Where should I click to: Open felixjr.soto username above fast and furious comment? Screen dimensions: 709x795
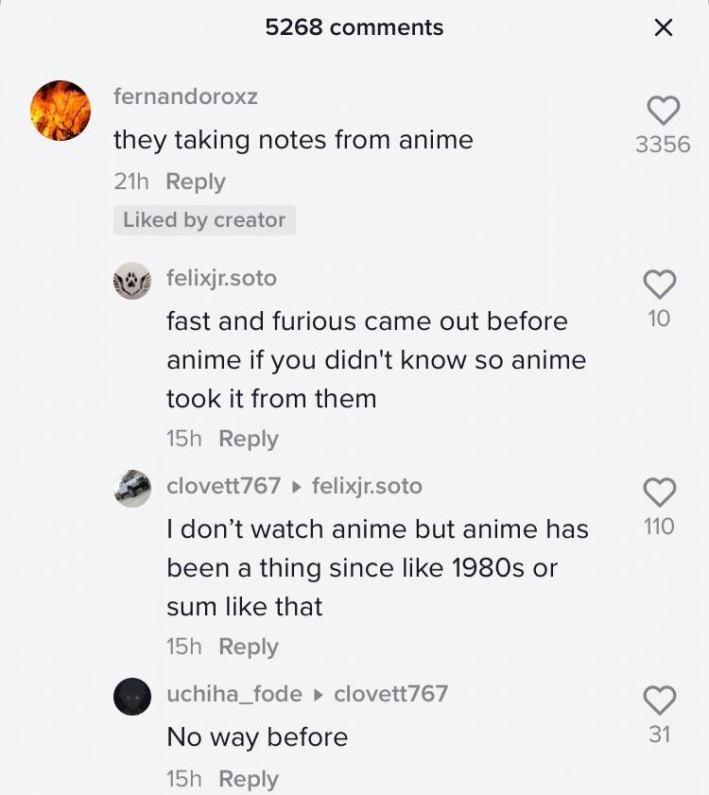pyautogui.click(x=221, y=278)
